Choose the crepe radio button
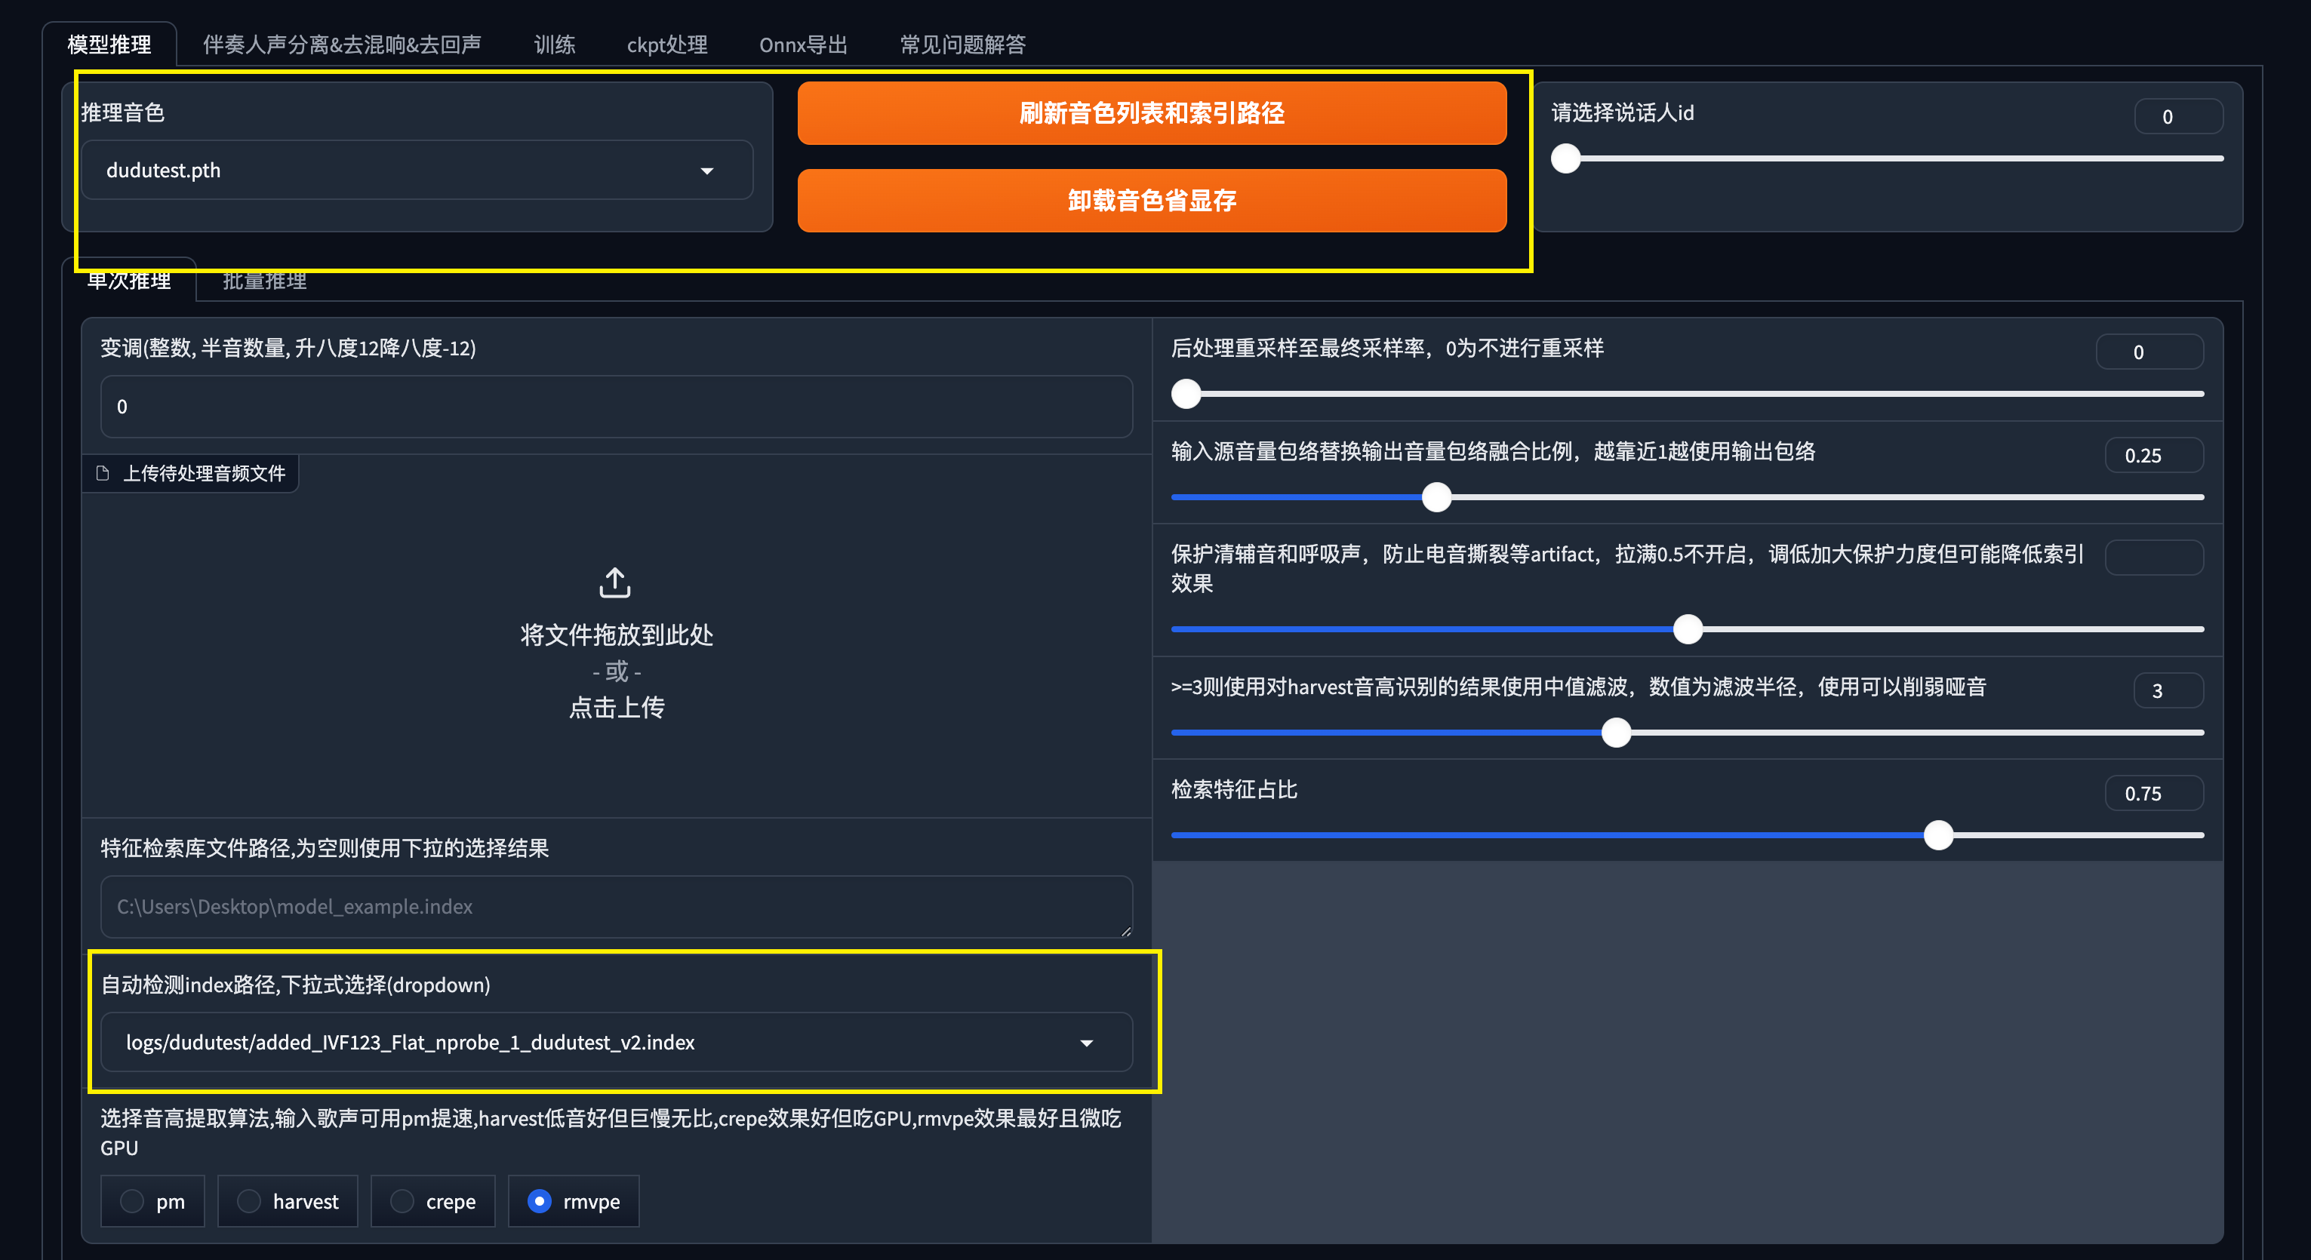The image size is (2311, 1260). tap(403, 1201)
